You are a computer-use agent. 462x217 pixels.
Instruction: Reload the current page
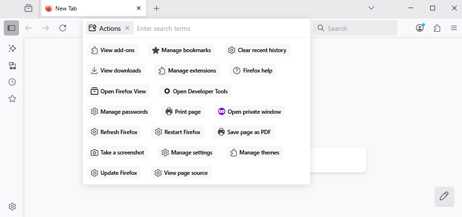(x=63, y=28)
